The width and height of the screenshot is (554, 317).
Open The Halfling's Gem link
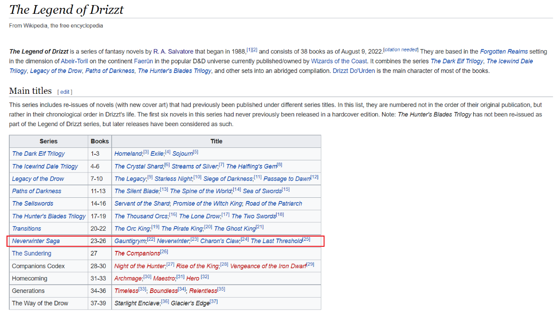click(252, 166)
